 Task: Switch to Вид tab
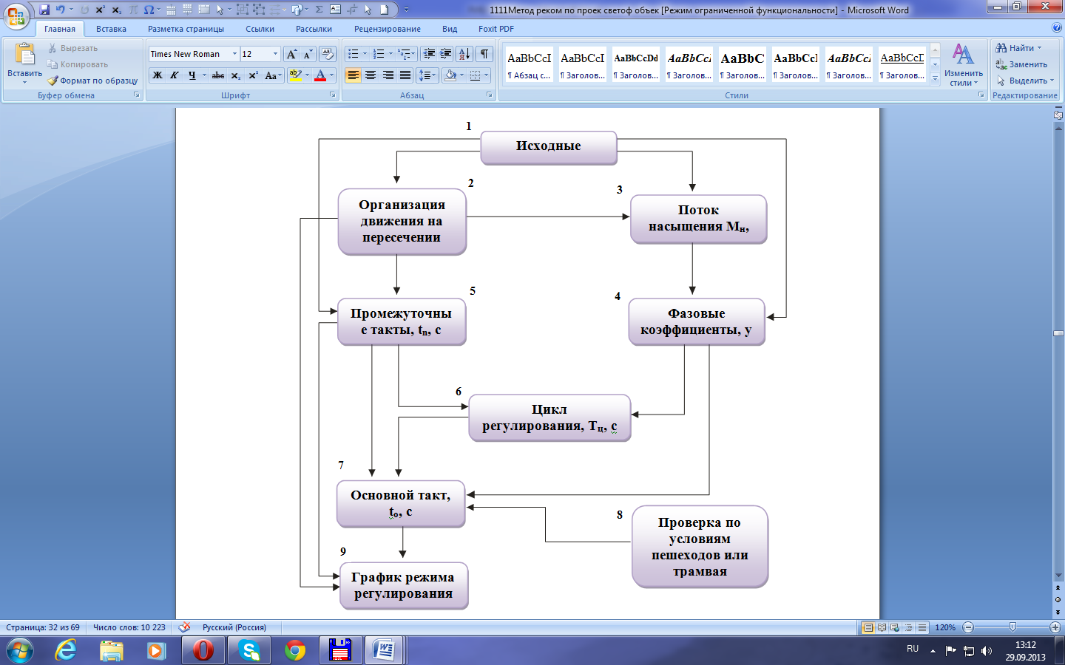(x=450, y=29)
